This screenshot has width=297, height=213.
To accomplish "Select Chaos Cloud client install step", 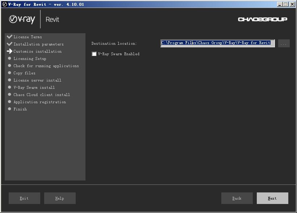I will coord(42,95).
